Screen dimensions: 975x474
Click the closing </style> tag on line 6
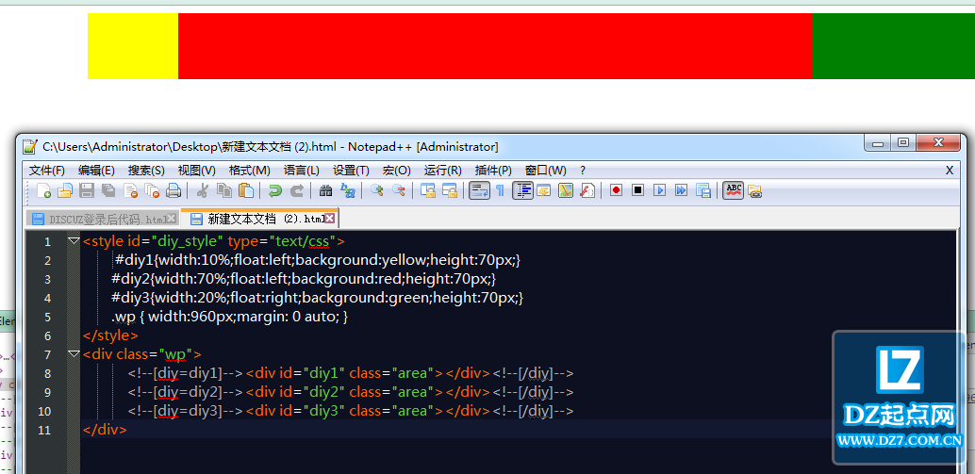click(x=110, y=335)
